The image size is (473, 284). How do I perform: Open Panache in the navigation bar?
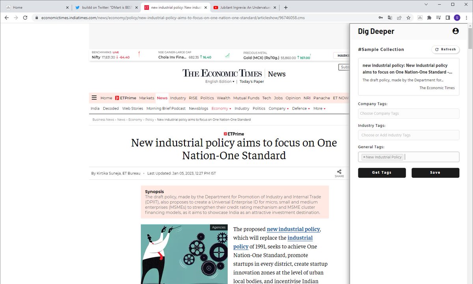click(x=322, y=98)
